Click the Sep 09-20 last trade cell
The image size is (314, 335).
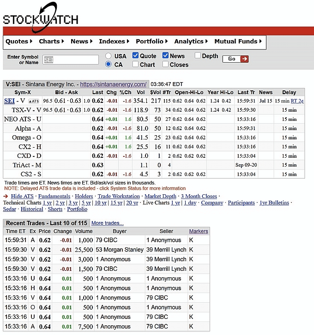click(x=246, y=165)
